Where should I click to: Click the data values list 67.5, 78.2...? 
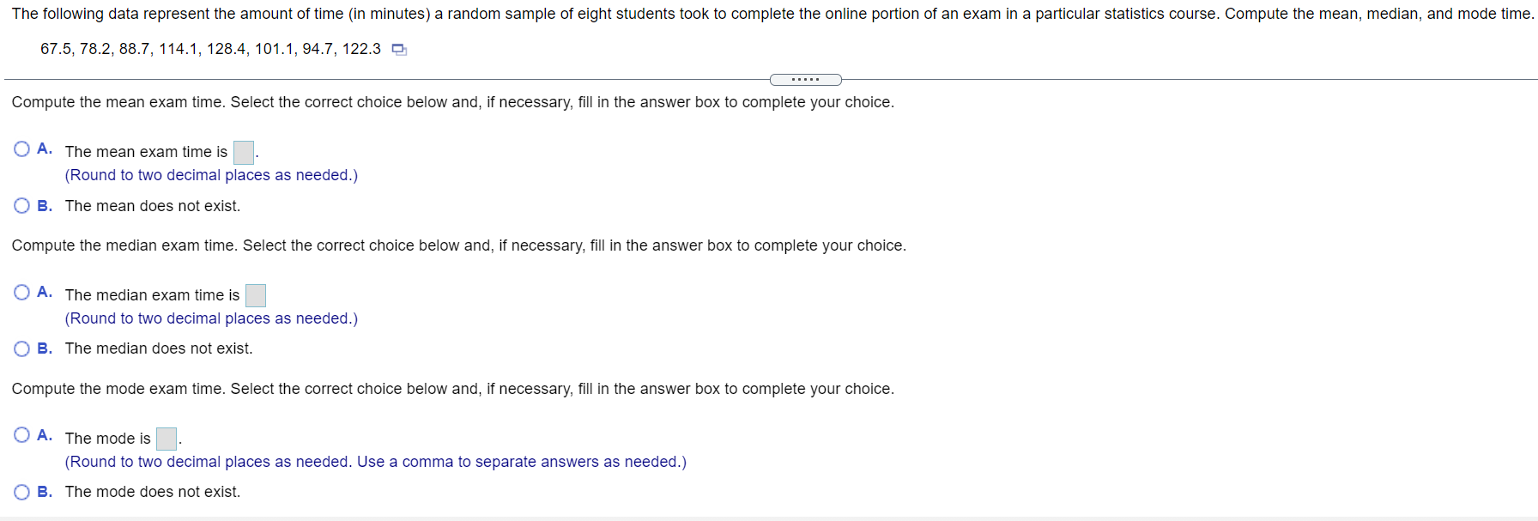click(210, 49)
